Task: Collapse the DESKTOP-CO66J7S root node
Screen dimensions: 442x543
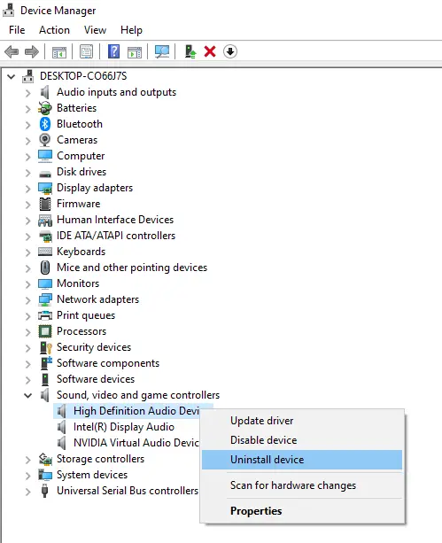Action: (12, 76)
